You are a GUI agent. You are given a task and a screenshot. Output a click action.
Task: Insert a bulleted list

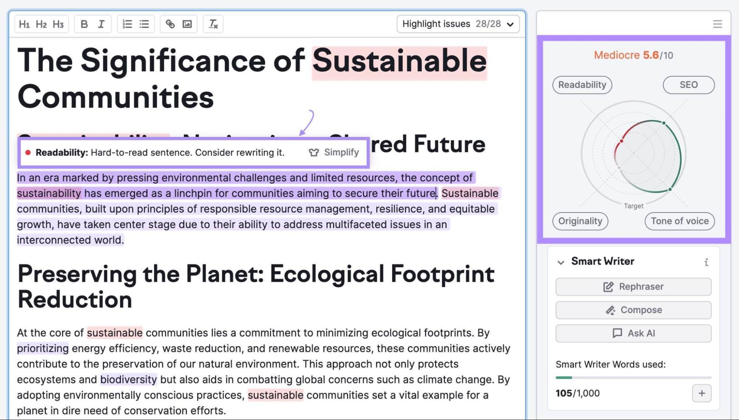[x=144, y=24]
